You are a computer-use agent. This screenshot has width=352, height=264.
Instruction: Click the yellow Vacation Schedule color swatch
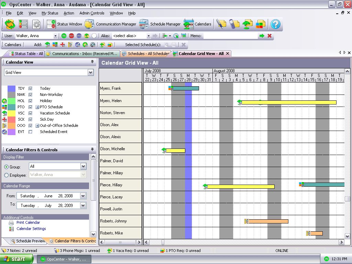click(x=11, y=113)
